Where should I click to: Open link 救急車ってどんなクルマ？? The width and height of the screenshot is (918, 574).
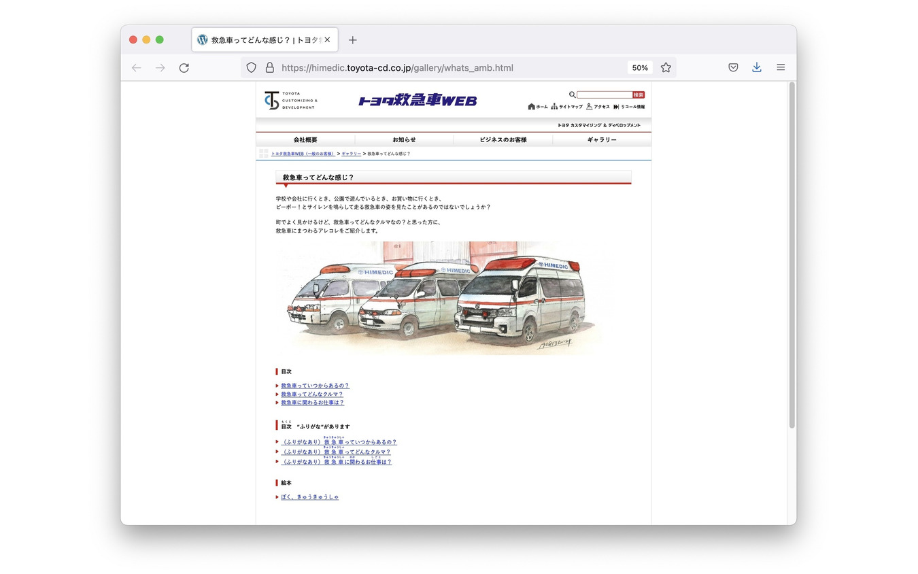click(312, 394)
